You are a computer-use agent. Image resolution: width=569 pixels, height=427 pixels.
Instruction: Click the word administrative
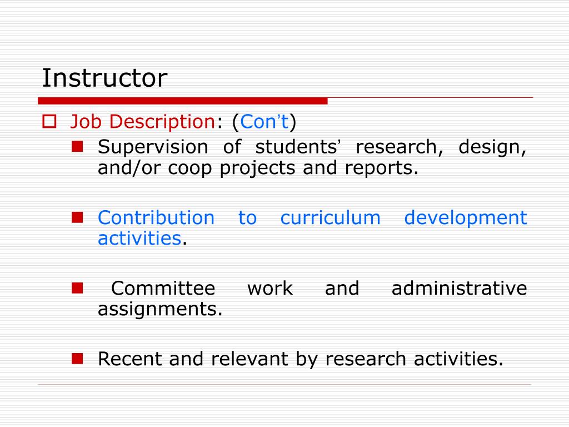pos(459,289)
